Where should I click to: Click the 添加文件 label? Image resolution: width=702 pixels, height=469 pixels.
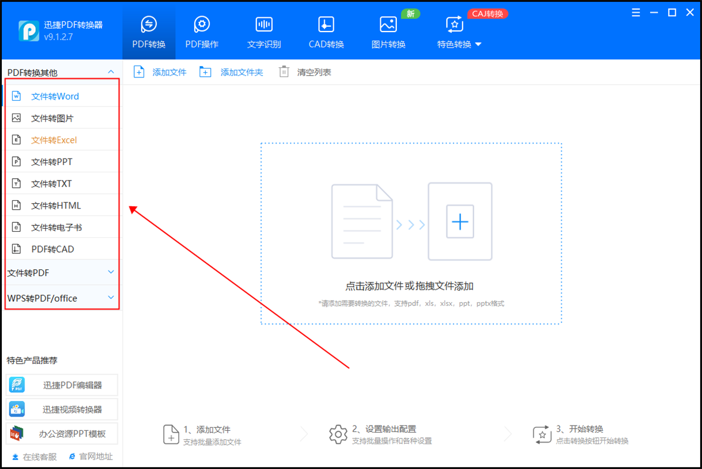169,72
